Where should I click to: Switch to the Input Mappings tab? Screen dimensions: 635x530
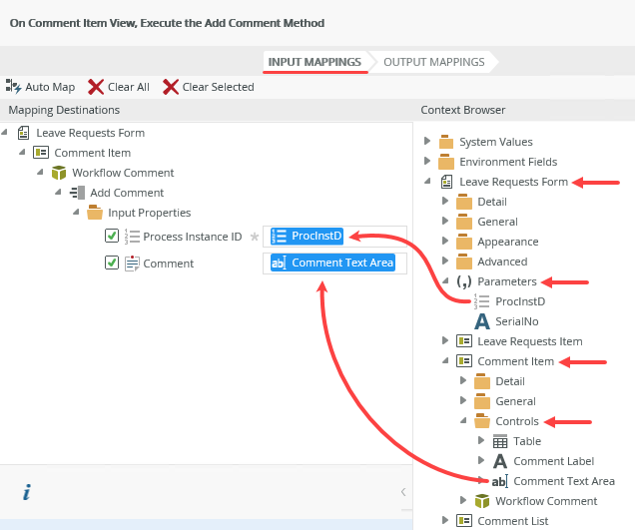click(315, 62)
